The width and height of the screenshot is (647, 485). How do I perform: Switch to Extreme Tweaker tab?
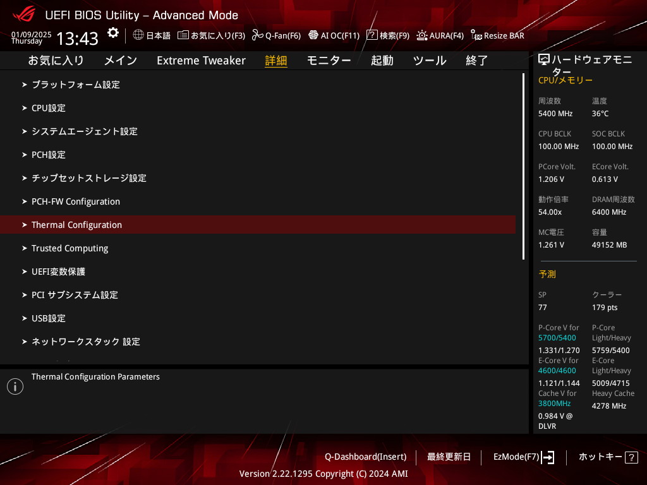201,61
